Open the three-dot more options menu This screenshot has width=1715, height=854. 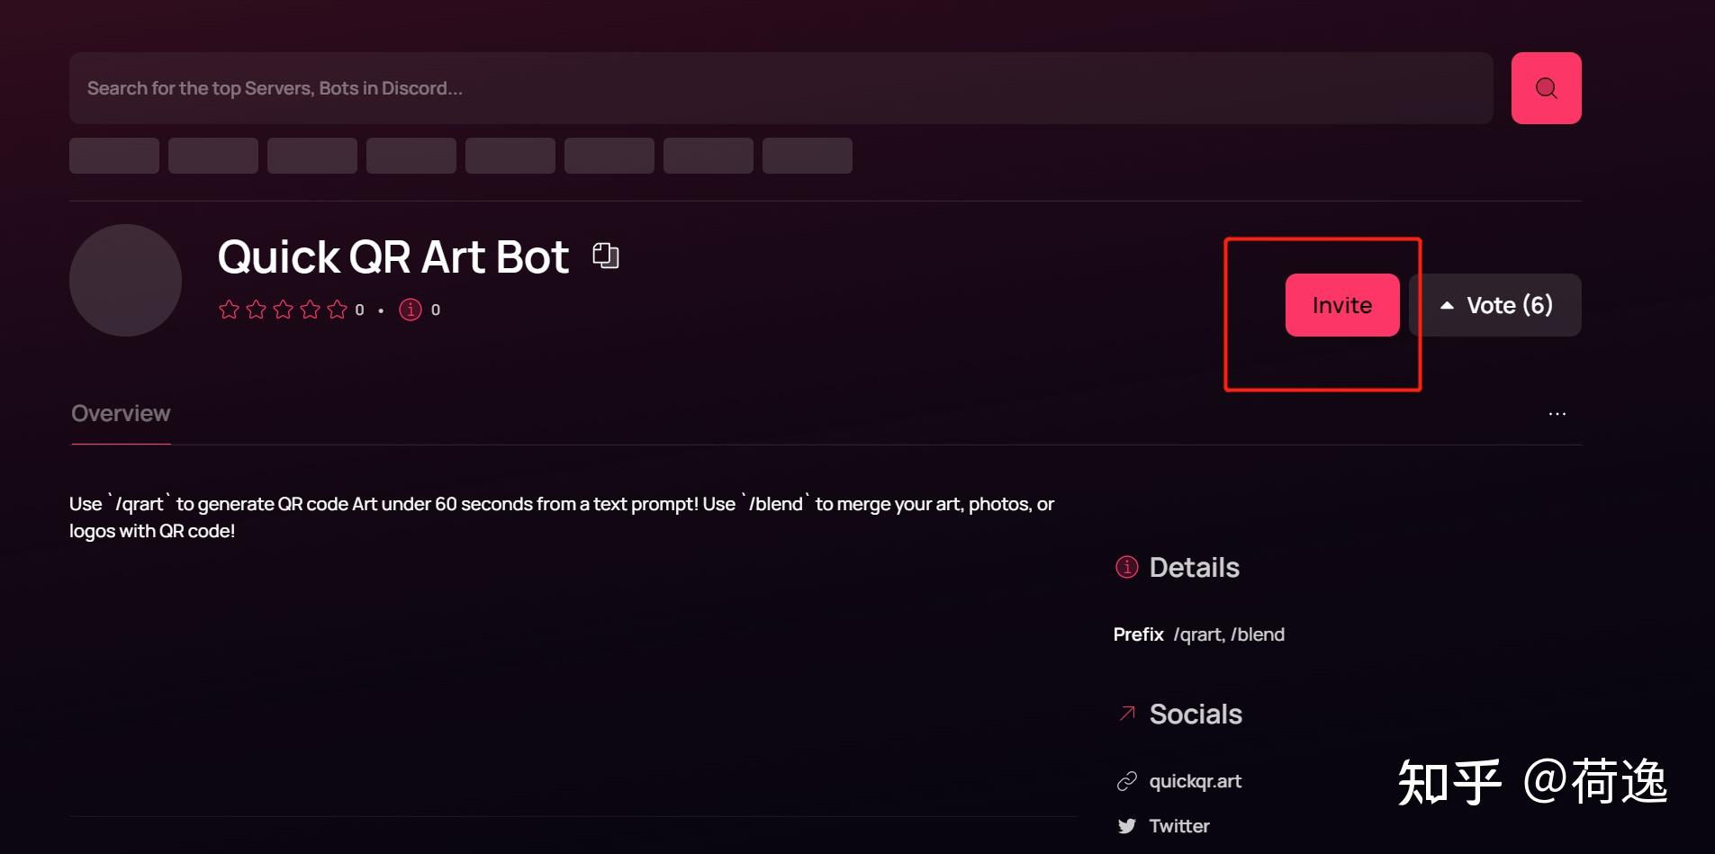point(1557,414)
